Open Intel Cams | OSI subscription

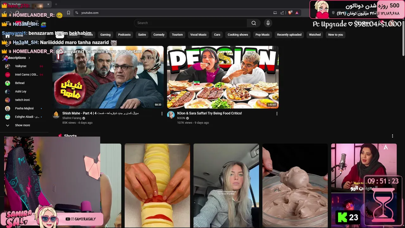[x=24, y=74]
